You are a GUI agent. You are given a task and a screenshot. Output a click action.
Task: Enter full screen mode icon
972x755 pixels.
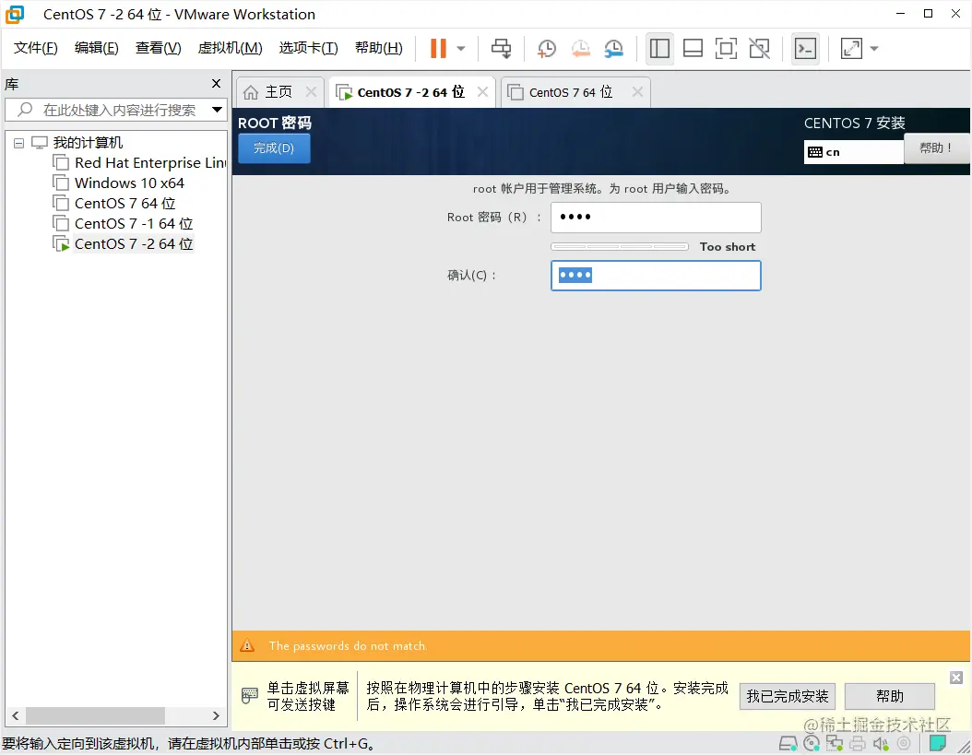[726, 48]
